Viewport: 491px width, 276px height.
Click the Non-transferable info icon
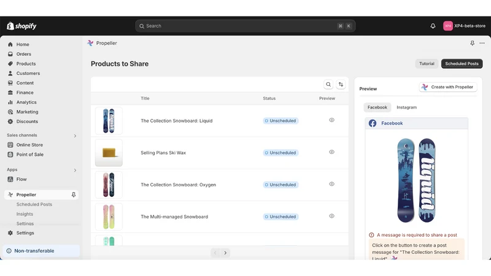[9, 251]
